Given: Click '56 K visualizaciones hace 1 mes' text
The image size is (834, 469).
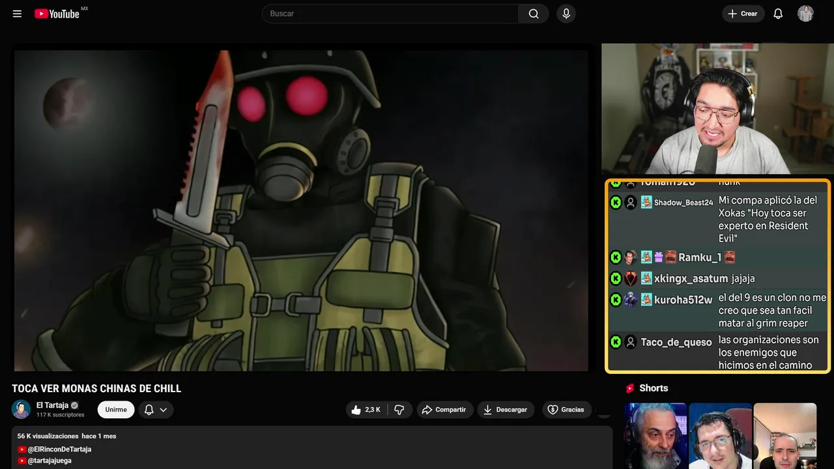Looking at the screenshot, I should pos(66,436).
